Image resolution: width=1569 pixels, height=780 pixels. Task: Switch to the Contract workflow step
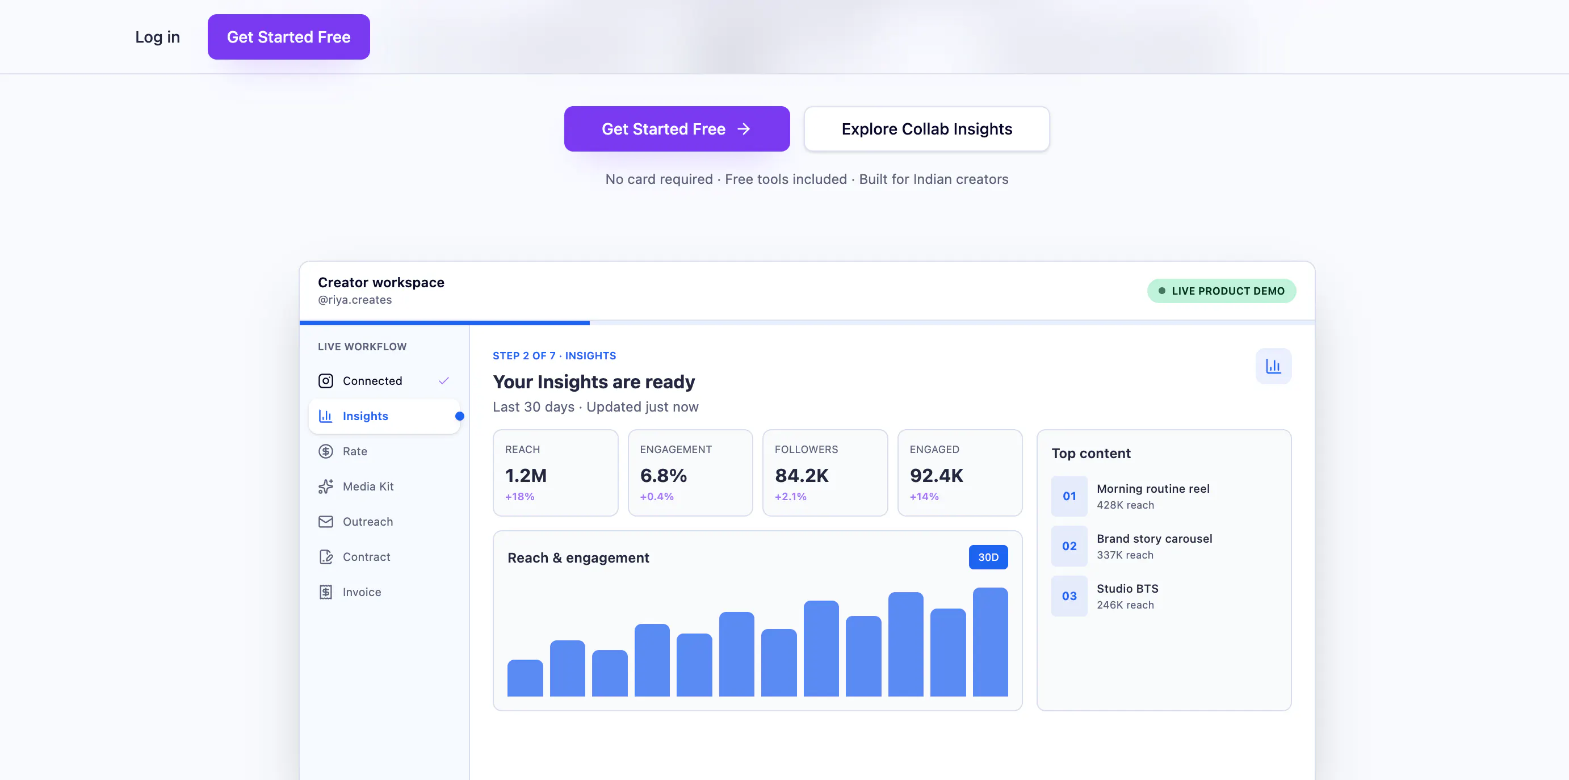384,556
